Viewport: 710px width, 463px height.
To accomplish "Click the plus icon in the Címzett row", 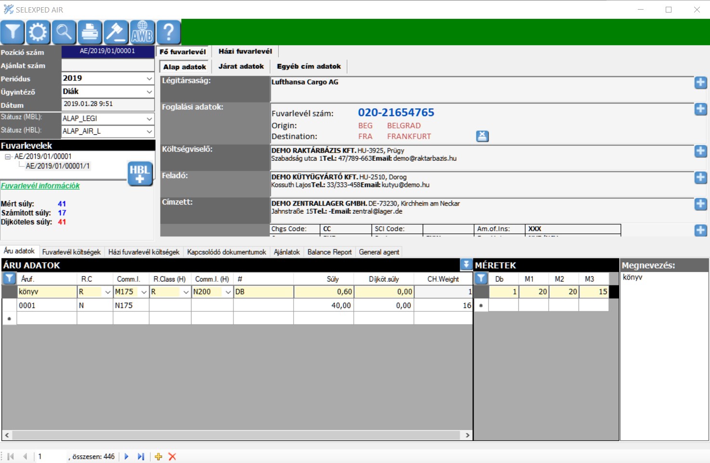I will (x=700, y=204).
